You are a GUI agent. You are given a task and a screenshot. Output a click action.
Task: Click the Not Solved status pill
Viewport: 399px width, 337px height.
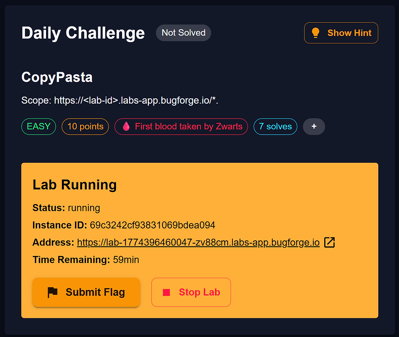coord(183,33)
